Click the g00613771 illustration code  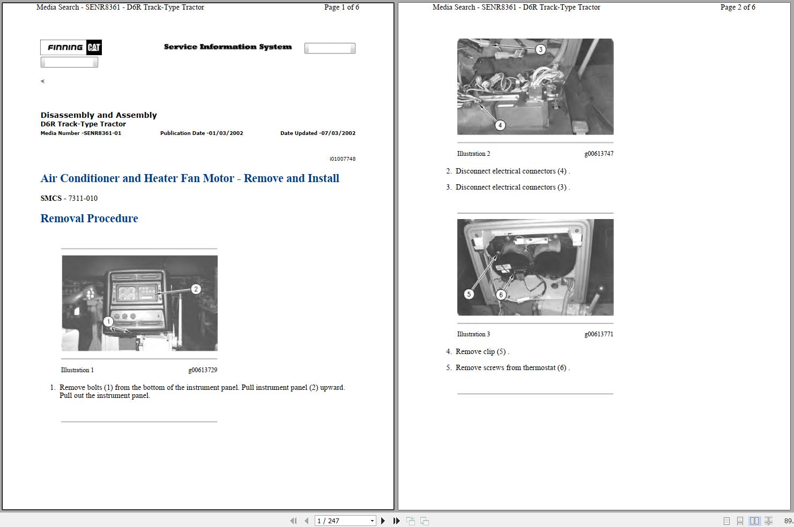(599, 334)
